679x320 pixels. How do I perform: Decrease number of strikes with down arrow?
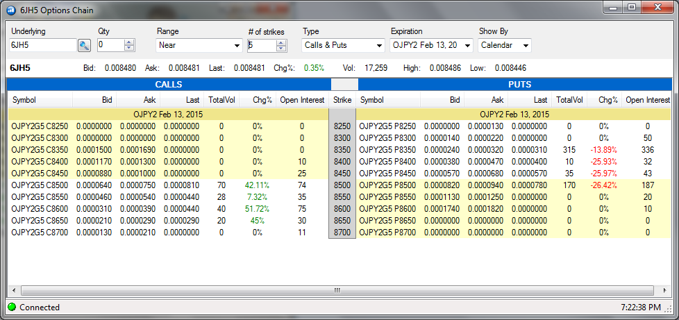click(x=280, y=49)
